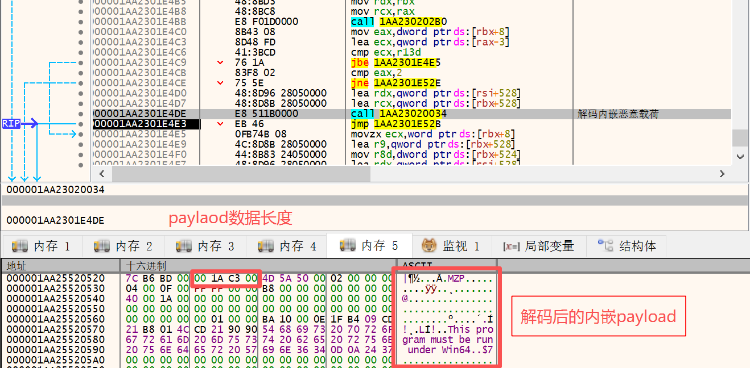This screenshot has width=750, height=368.
Task: Click the structure icon on 结构体 tab
Action: 605,245
